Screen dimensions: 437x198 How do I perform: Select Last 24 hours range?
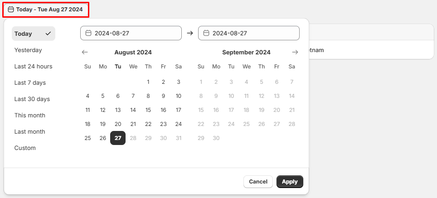tap(33, 66)
